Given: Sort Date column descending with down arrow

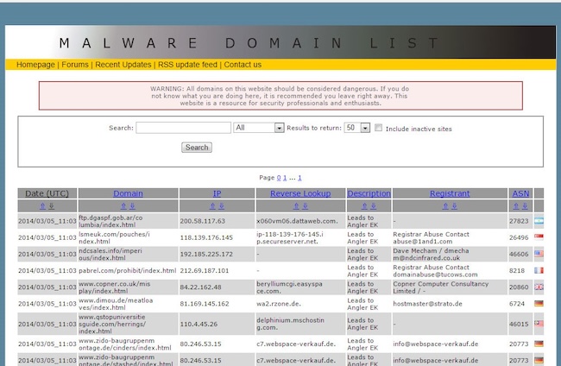Looking at the screenshot, I should [x=52, y=206].
